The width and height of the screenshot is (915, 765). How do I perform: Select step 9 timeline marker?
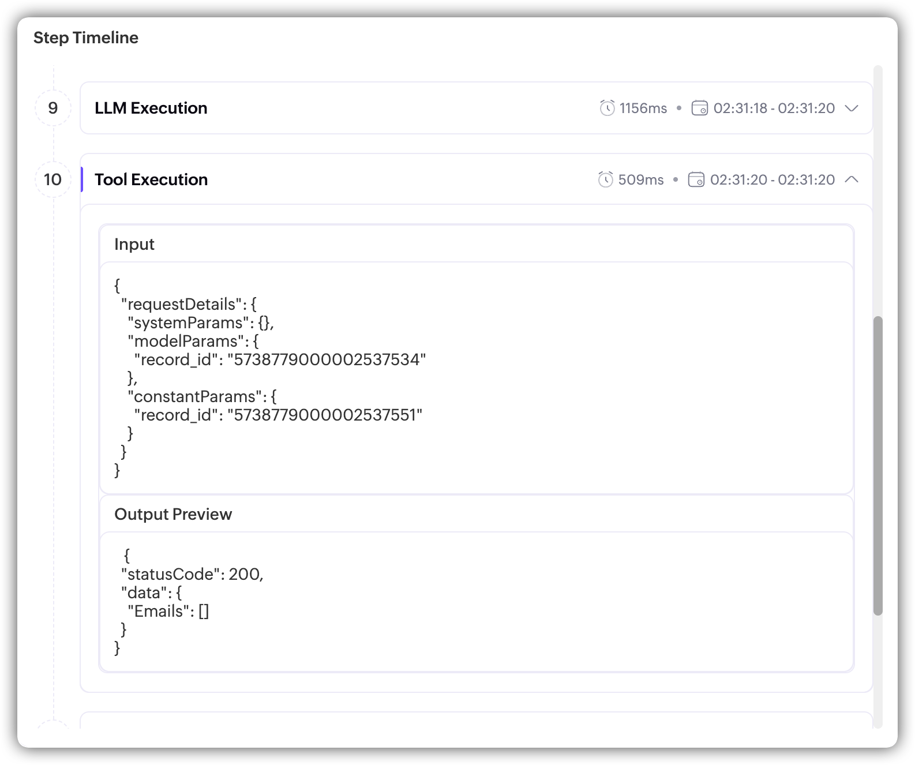coord(53,108)
